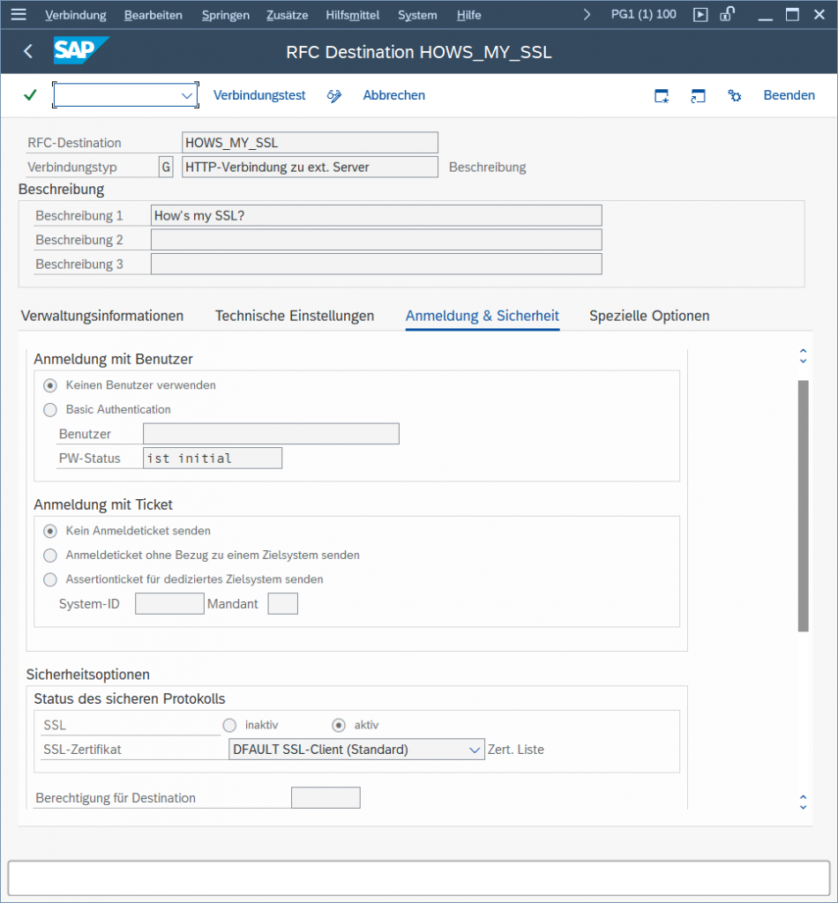The image size is (838, 903).
Task: Open the Zusätze menu
Action: point(285,15)
